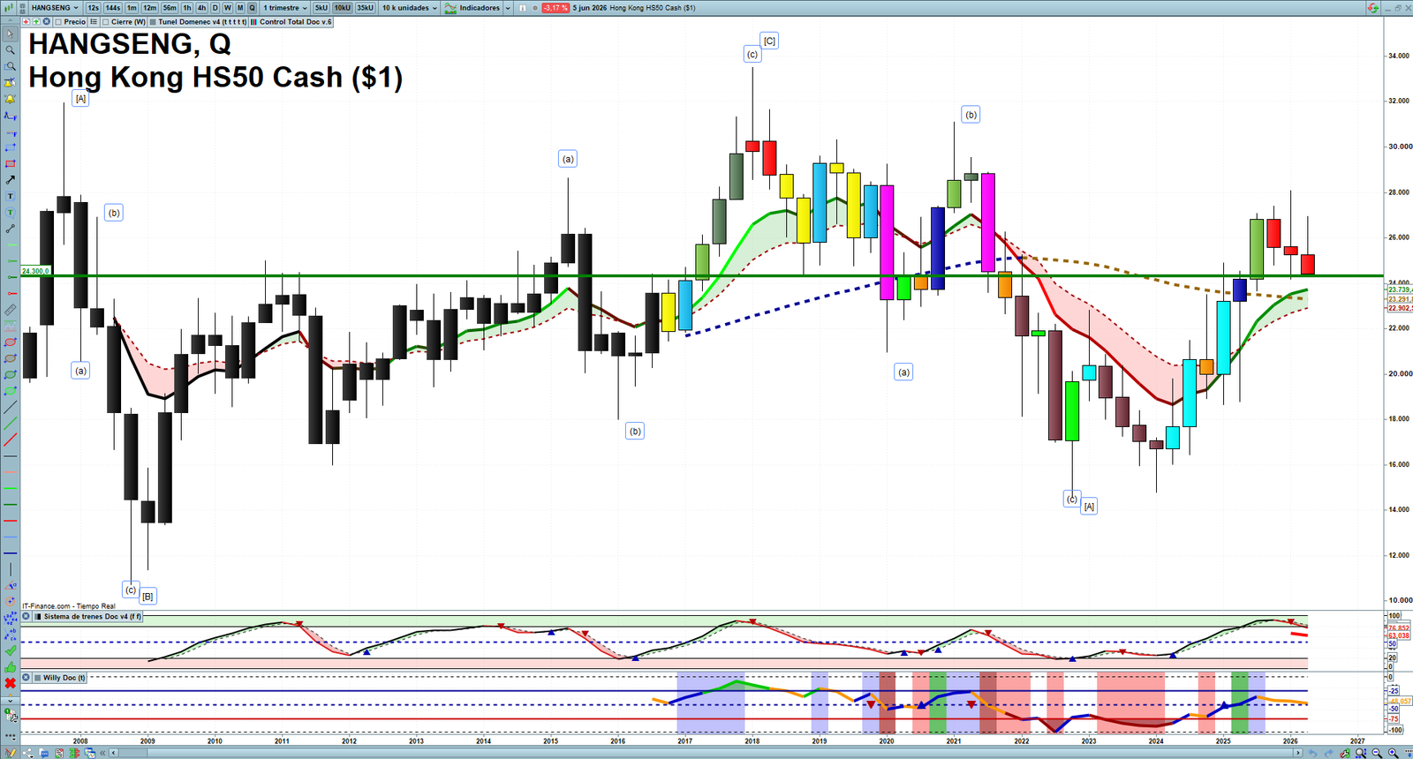The width and height of the screenshot is (1413, 759).
Task: Activate the magnifier zoom tool
Action: tap(11, 50)
